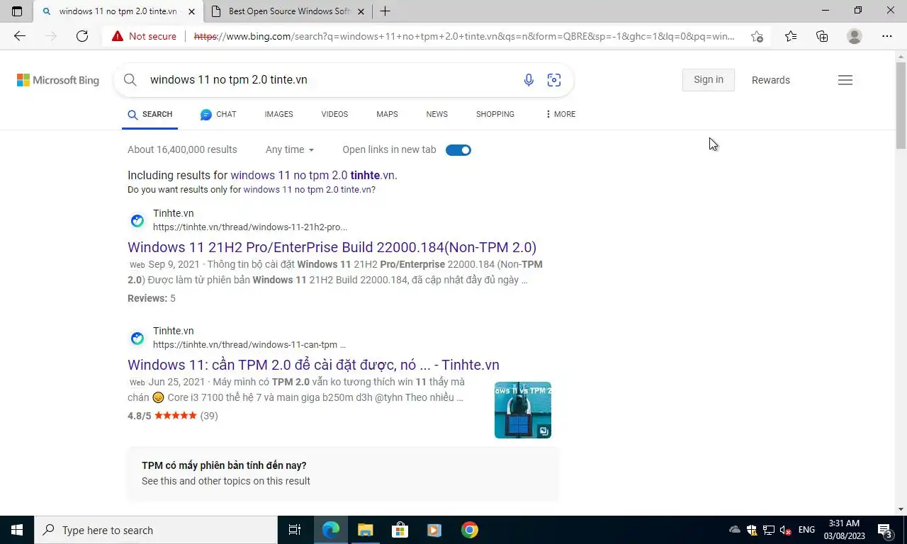Click tinhte.vn/thread/windows-11-can-tpm URL text
The height and width of the screenshot is (544, 907).
(249, 345)
